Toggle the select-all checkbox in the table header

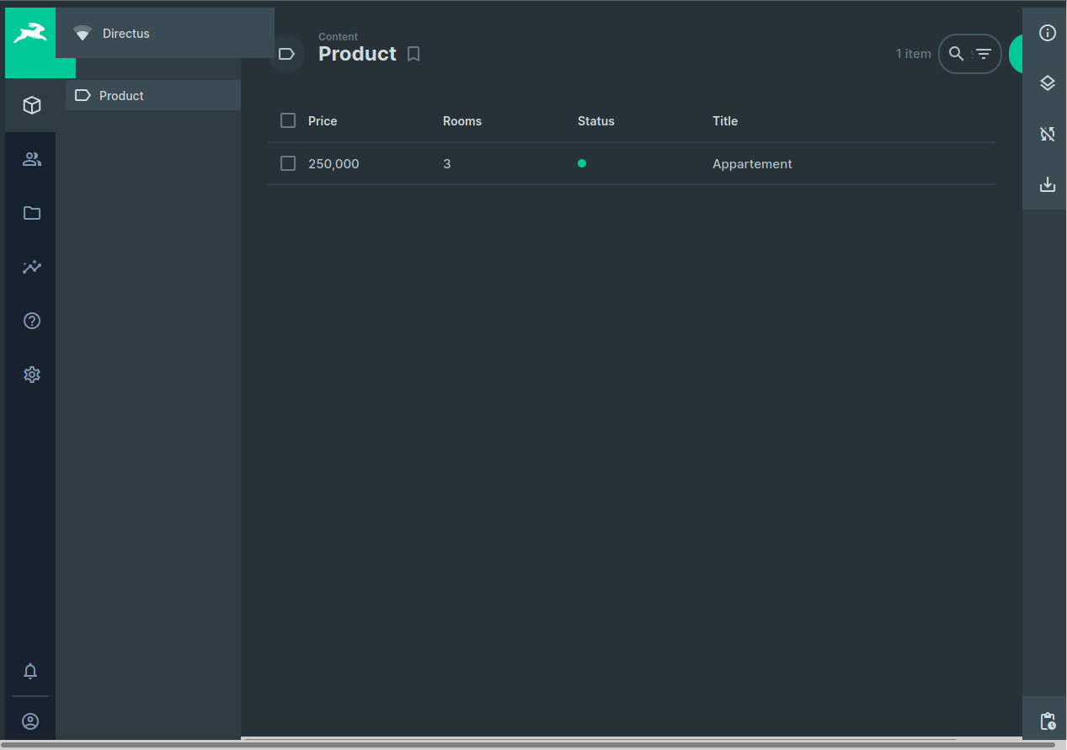pos(287,120)
